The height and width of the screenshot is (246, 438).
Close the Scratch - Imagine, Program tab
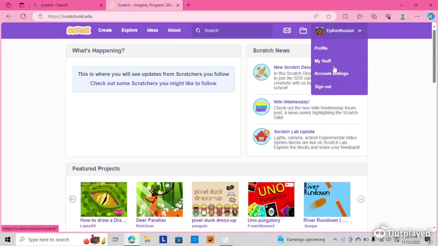pyautogui.click(x=178, y=5)
